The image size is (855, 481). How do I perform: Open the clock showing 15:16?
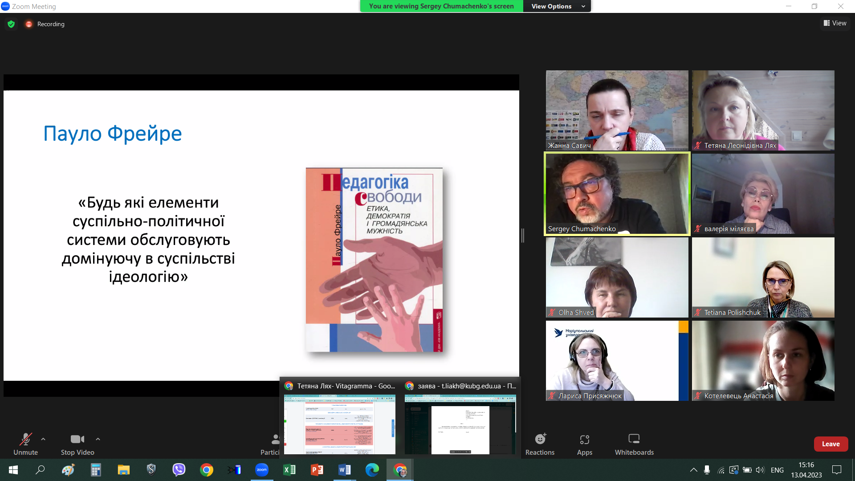click(806, 470)
